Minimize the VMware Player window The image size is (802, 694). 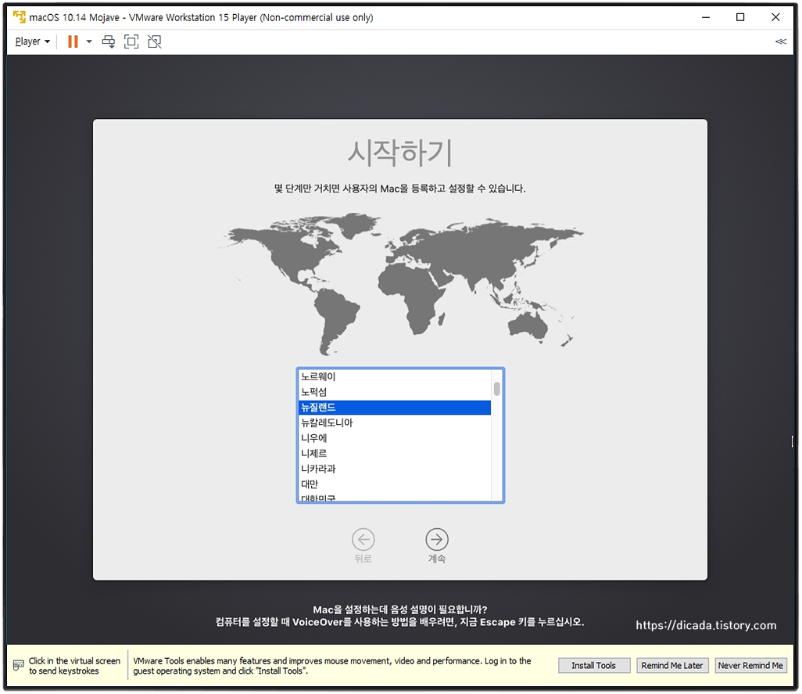[706, 17]
